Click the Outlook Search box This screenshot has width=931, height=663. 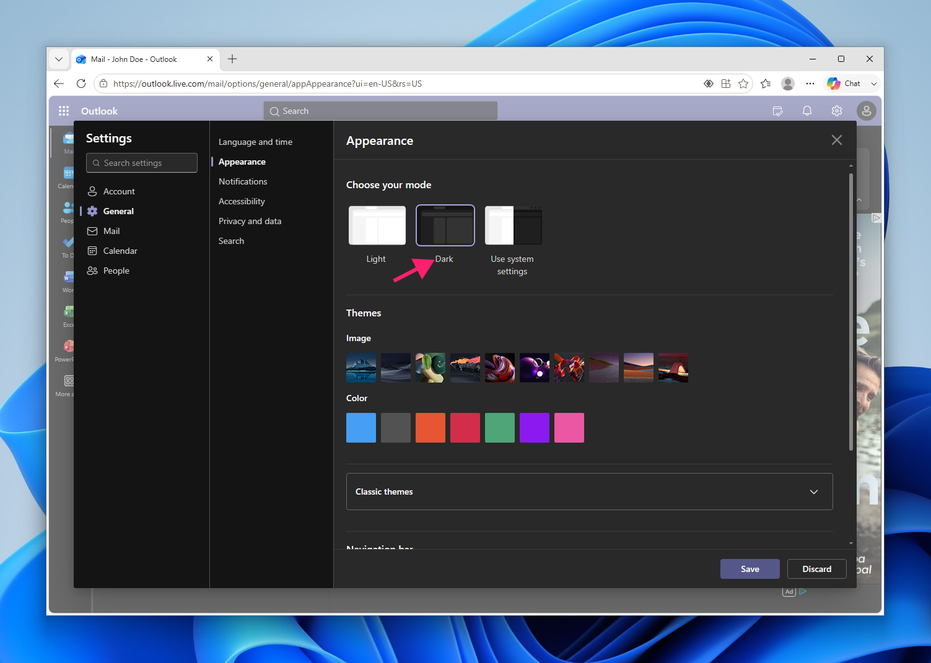380,111
